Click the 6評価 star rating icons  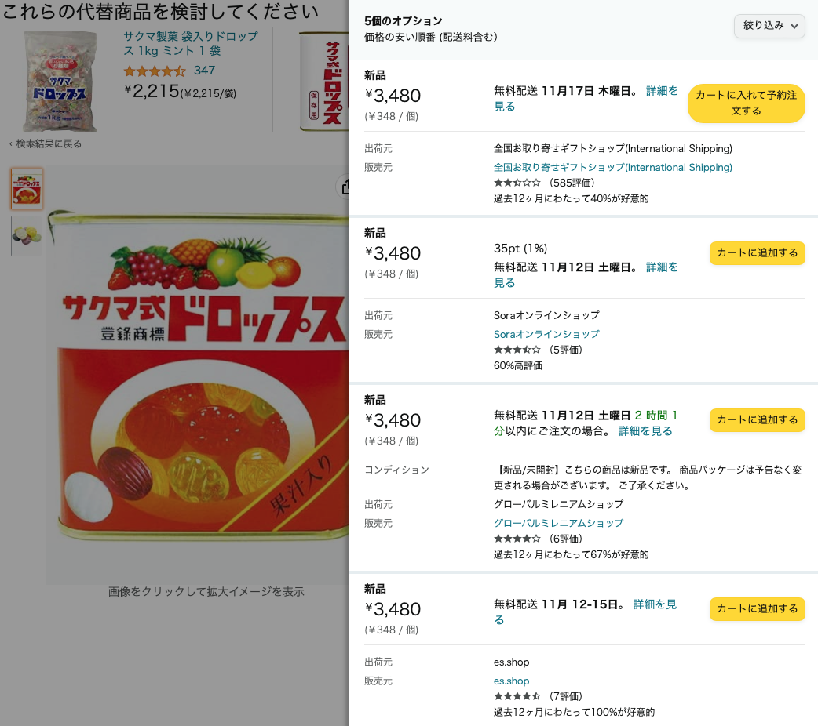pyautogui.click(x=517, y=539)
